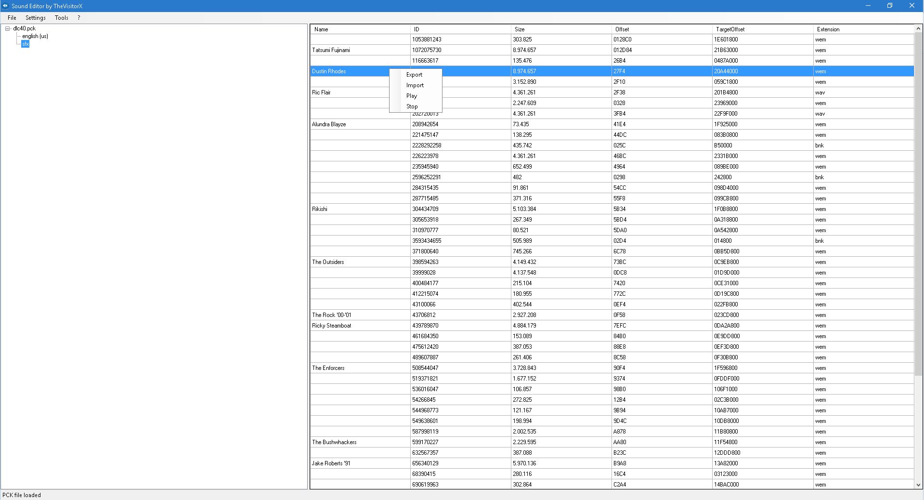Viewport: 924px width, 500px height.
Task: Sort by the Extension column header
Action: click(x=863, y=29)
